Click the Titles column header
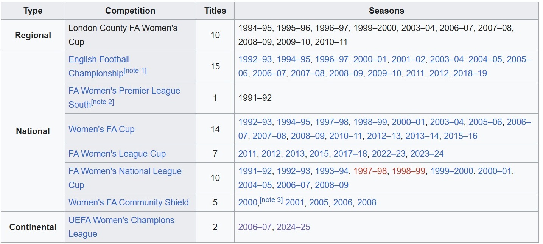Screen dimensions: 543x244 (x=215, y=11)
